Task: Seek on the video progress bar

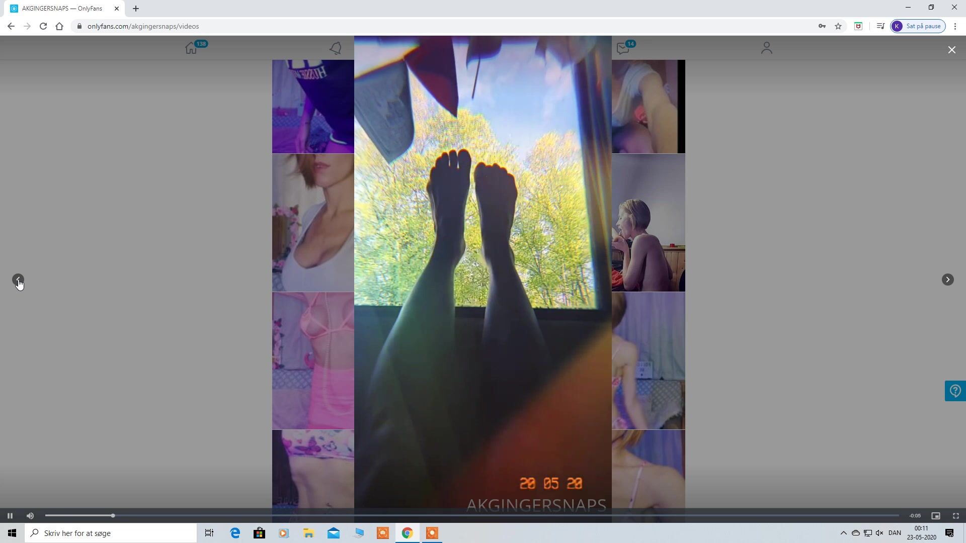Action: [x=472, y=515]
